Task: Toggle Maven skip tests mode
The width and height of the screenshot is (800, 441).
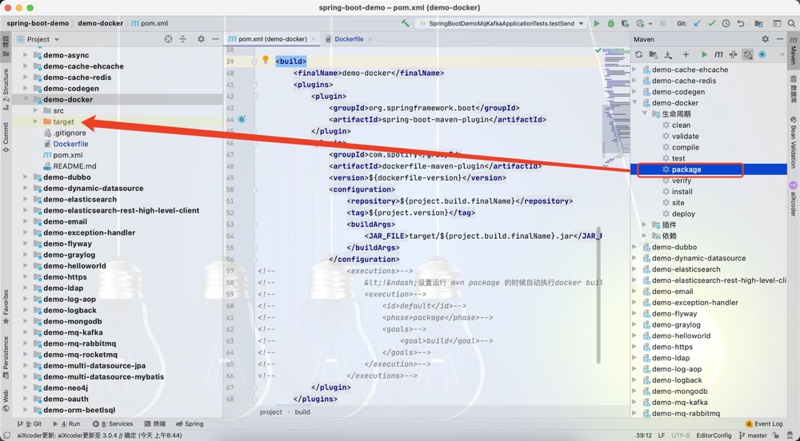Action: click(x=762, y=54)
